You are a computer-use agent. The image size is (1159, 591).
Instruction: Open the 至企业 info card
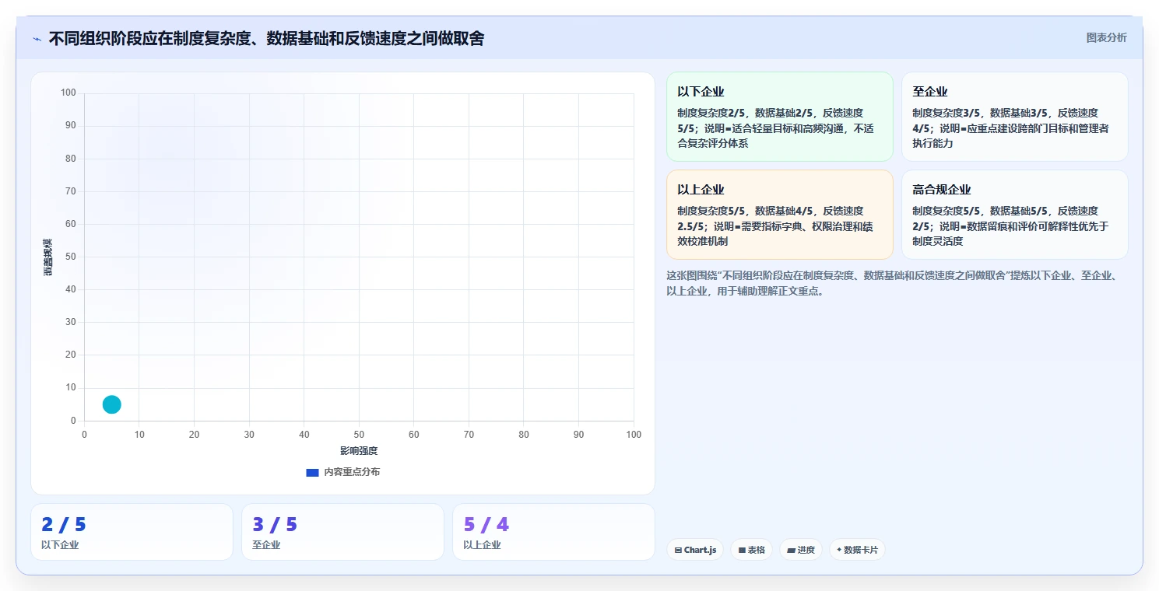[x=1014, y=117]
